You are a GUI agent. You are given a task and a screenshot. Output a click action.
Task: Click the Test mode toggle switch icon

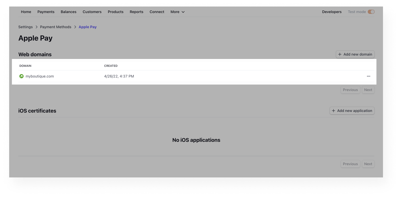pos(371,12)
